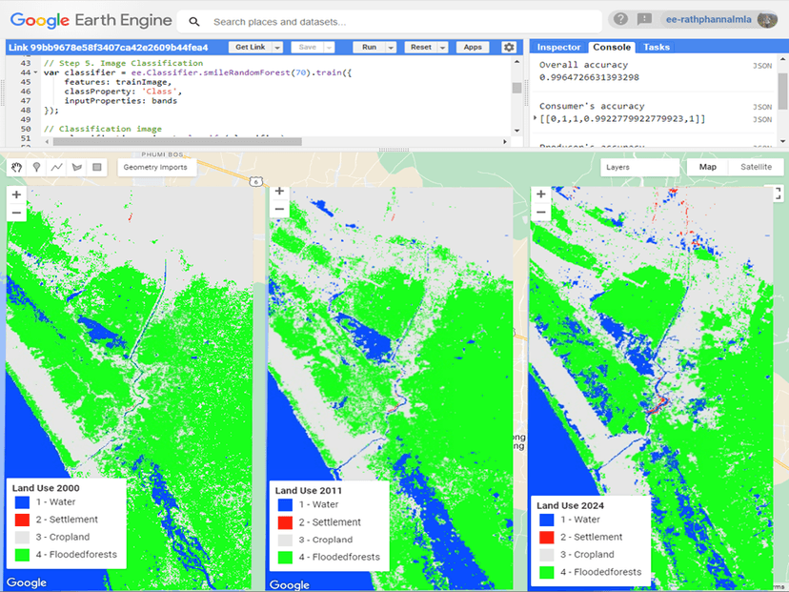789x592 pixels.
Task: Zoom out on the Land Use 2024 map
Action: (540, 213)
